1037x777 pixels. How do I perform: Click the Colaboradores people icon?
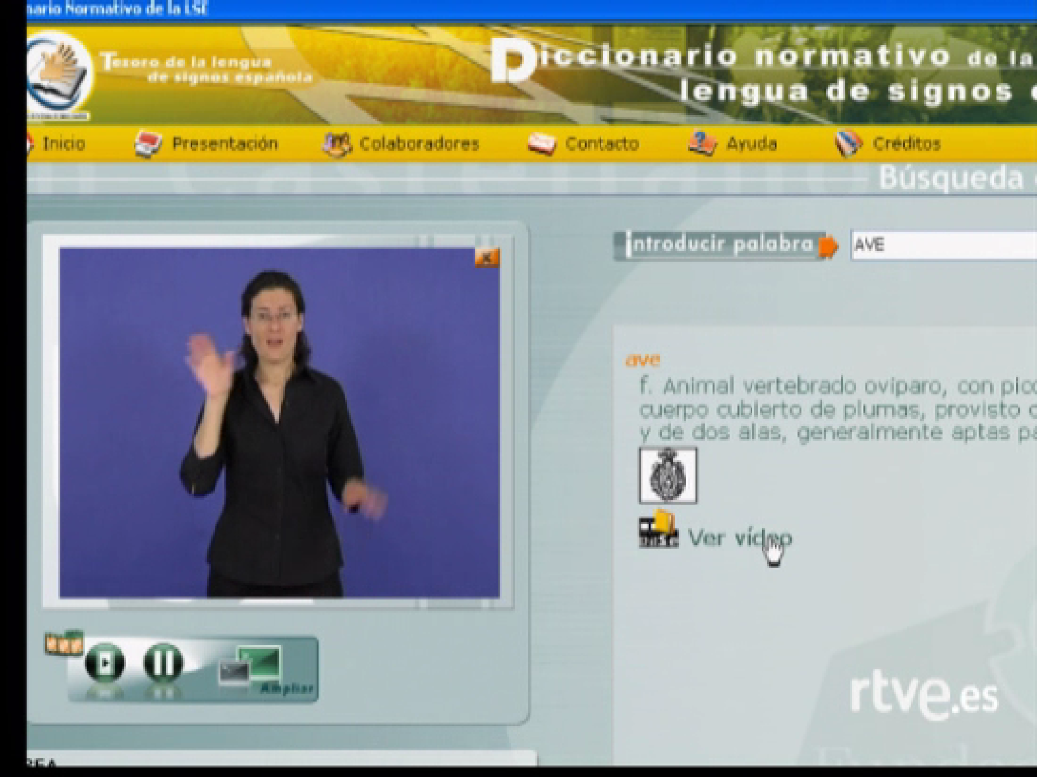click(336, 144)
